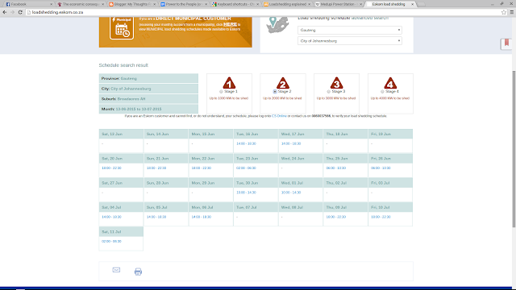Open the Chrome menu icon
516x290 pixels.
pyautogui.click(x=512, y=12)
